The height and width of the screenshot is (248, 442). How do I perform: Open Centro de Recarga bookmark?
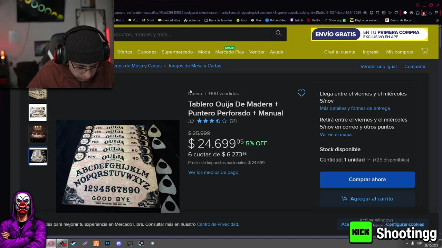click(x=401, y=20)
